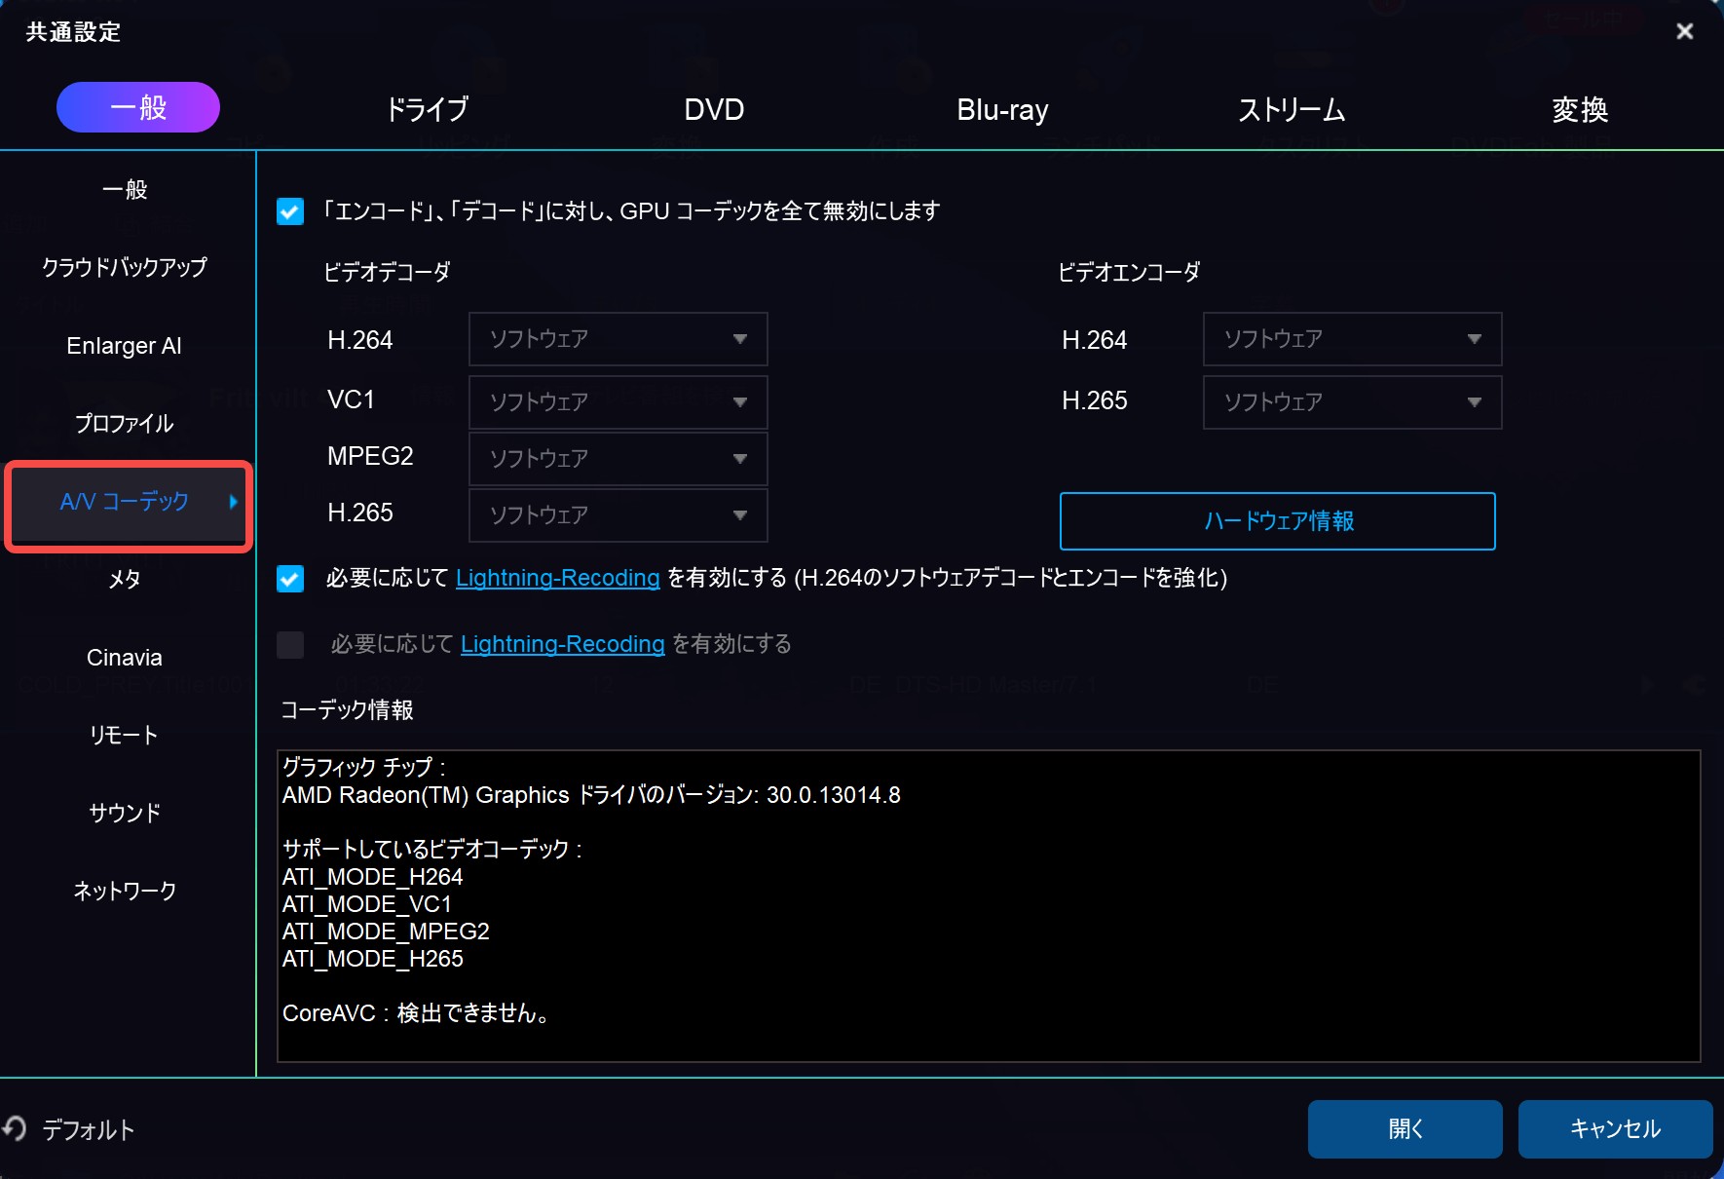Click the 共通設定 dialog title

coord(73,32)
